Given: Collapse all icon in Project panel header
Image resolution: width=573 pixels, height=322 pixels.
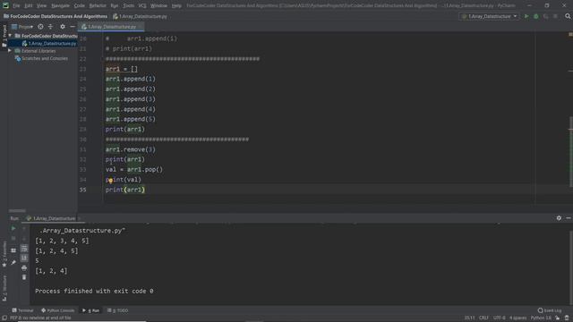Looking at the screenshot, I should 50,27.
